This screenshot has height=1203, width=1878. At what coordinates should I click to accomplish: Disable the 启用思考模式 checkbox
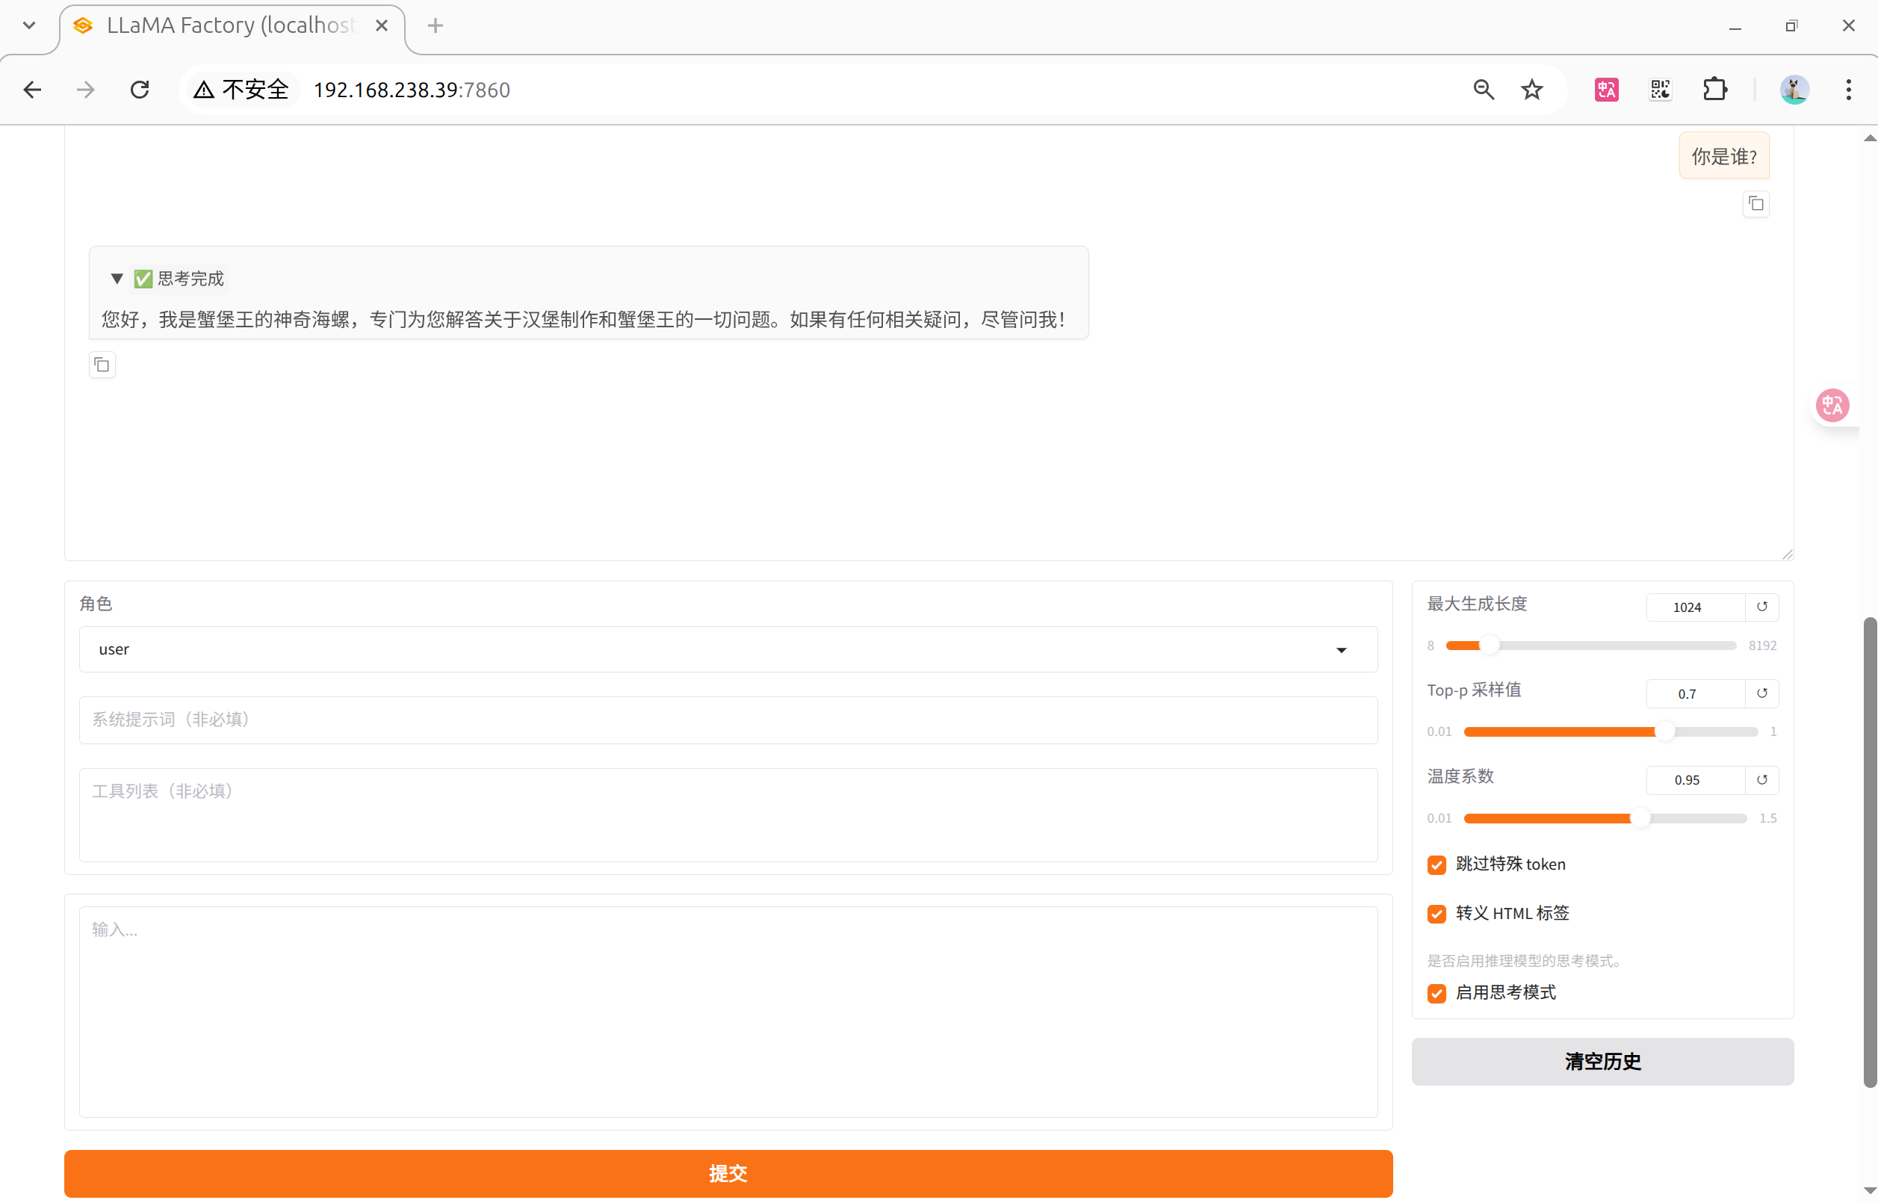[x=1436, y=993]
